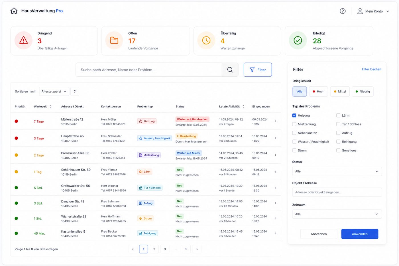Image resolution: width=399 pixels, height=266 pixels.
Task: Click sort arrows next to Letzte Aktivität
Action: coord(243,107)
